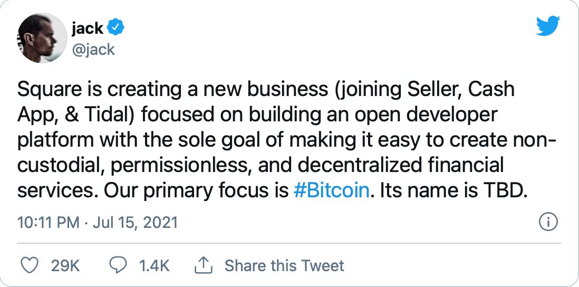Open the @jack handle link
The image size is (579, 287).
tap(92, 50)
